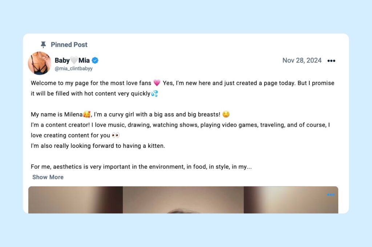Open the Baby Mia profile avatar

pyautogui.click(x=39, y=63)
